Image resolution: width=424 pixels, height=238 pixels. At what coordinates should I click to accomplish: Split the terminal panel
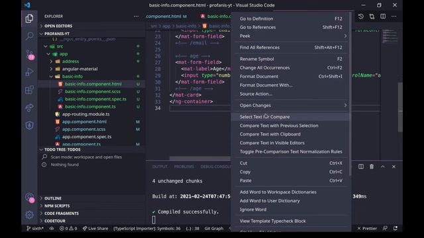tap(361, 167)
